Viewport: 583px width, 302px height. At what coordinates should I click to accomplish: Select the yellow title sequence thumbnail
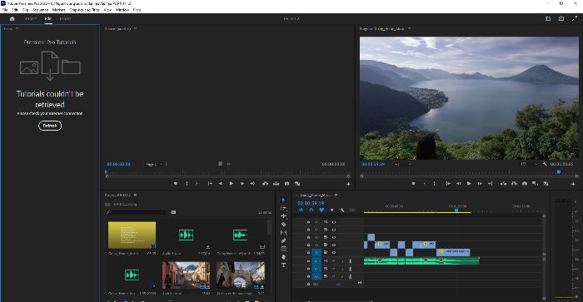pos(132,235)
